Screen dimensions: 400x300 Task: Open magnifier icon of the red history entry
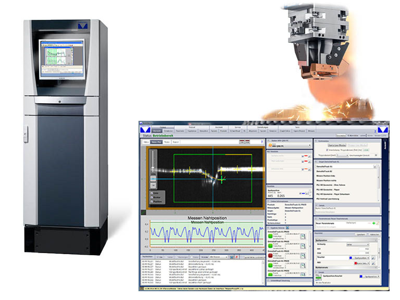303,256
